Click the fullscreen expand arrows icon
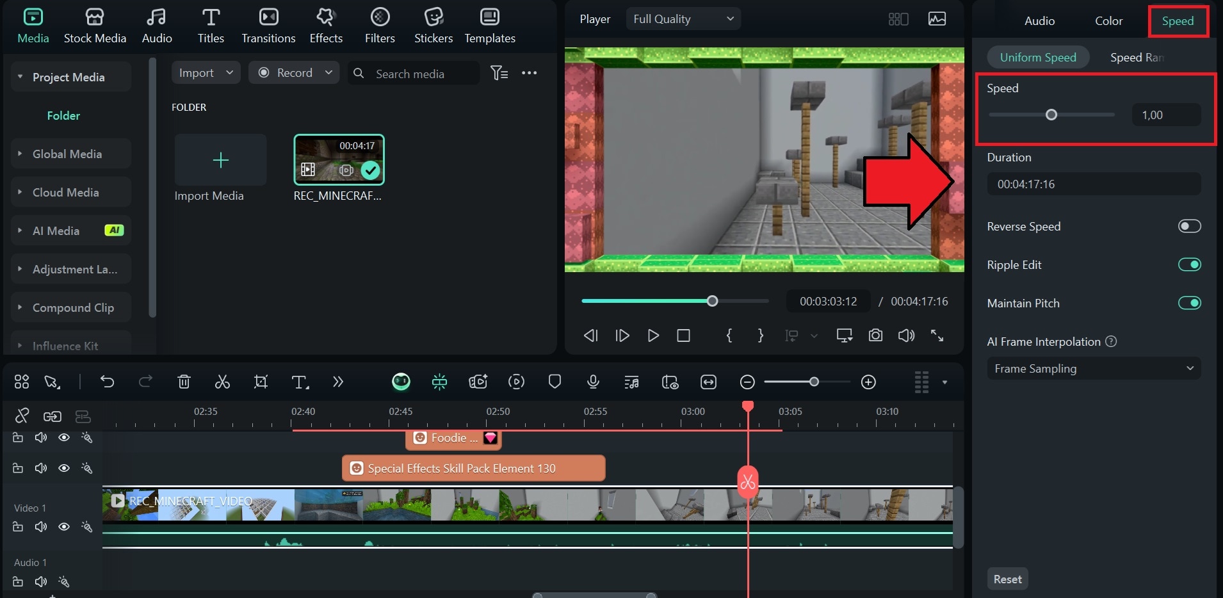 [x=937, y=335]
